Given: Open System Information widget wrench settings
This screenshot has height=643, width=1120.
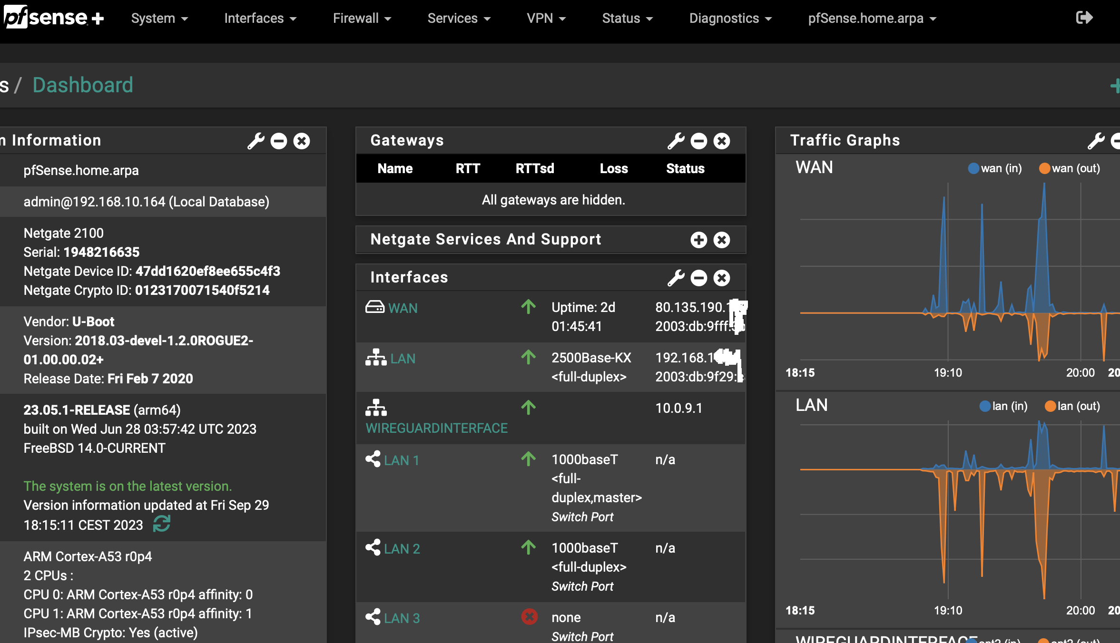Looking at the screenshot, I should click(256, 141).
